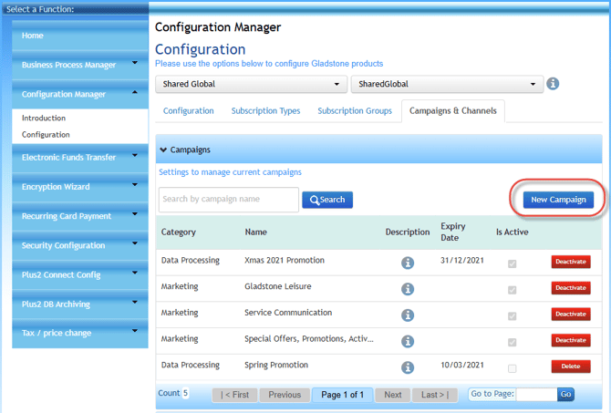Select Campaigns & Channels tab
This screenshot has width=611, height=413.
453,111
